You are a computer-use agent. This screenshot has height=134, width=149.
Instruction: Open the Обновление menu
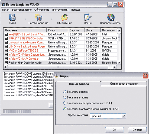[x=42, y=10]
